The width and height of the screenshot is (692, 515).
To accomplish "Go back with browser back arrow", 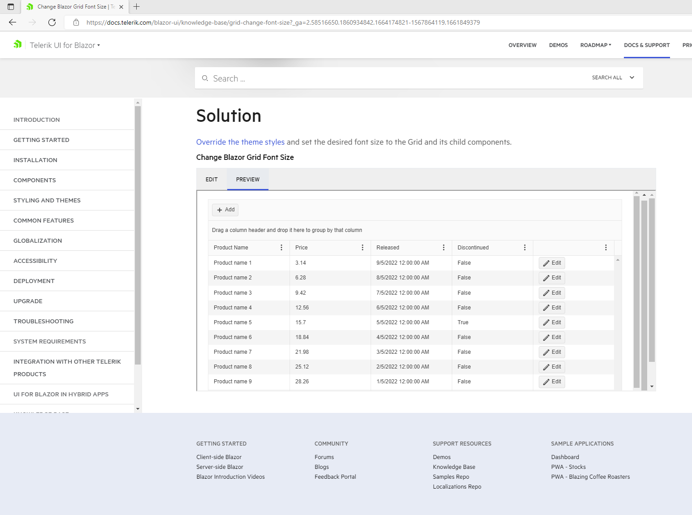I will [x=13, y=22].
